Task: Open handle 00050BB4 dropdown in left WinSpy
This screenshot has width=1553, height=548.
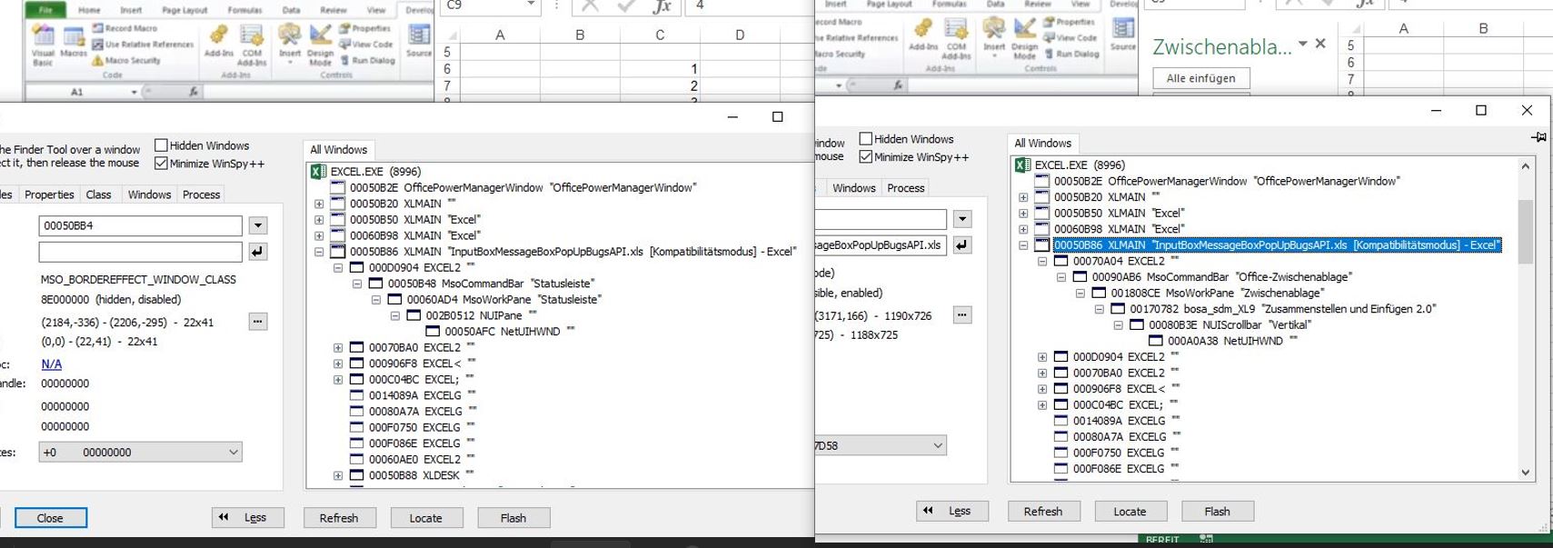Action: pos(258,225)
